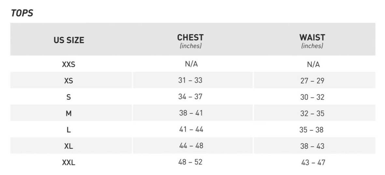The height and width of the screenshot is (175, 385).
Task: Click the TOPS heading
Action: [x=22, y=13]
